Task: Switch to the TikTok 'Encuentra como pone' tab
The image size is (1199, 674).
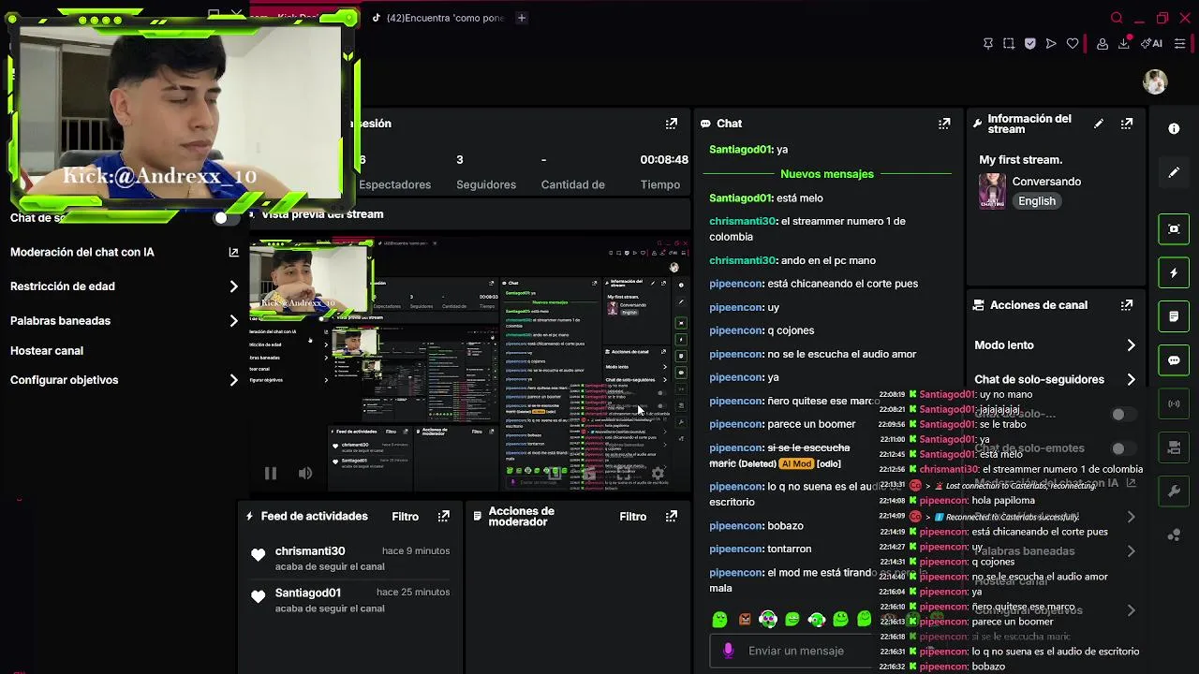Action: pyautogui.click(x=438, y=18)
